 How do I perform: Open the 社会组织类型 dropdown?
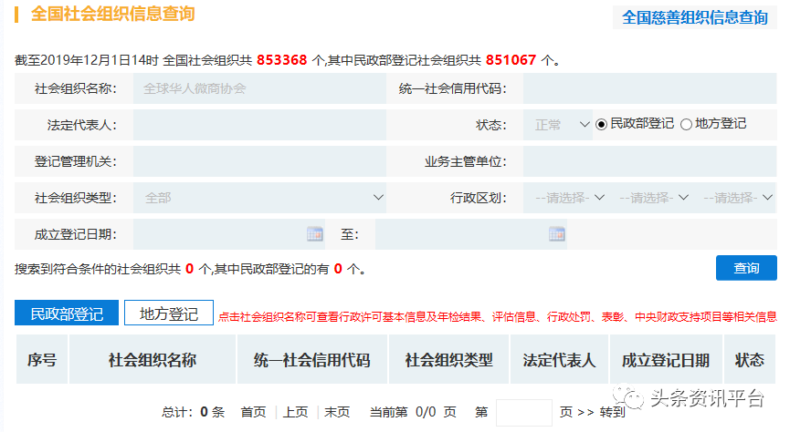259,198
